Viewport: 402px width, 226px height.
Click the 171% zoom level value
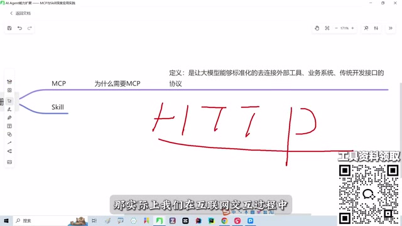[344, 28]
